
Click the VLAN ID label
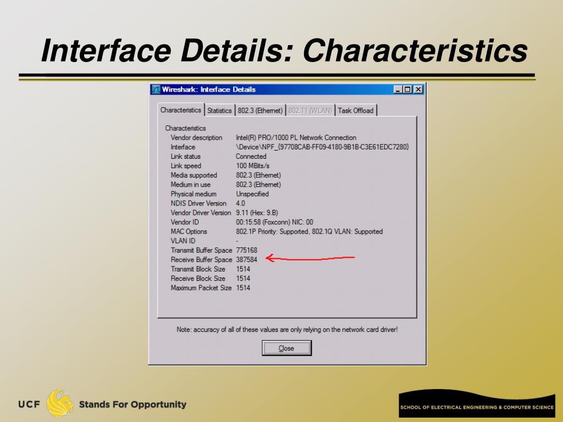[183, 241]
